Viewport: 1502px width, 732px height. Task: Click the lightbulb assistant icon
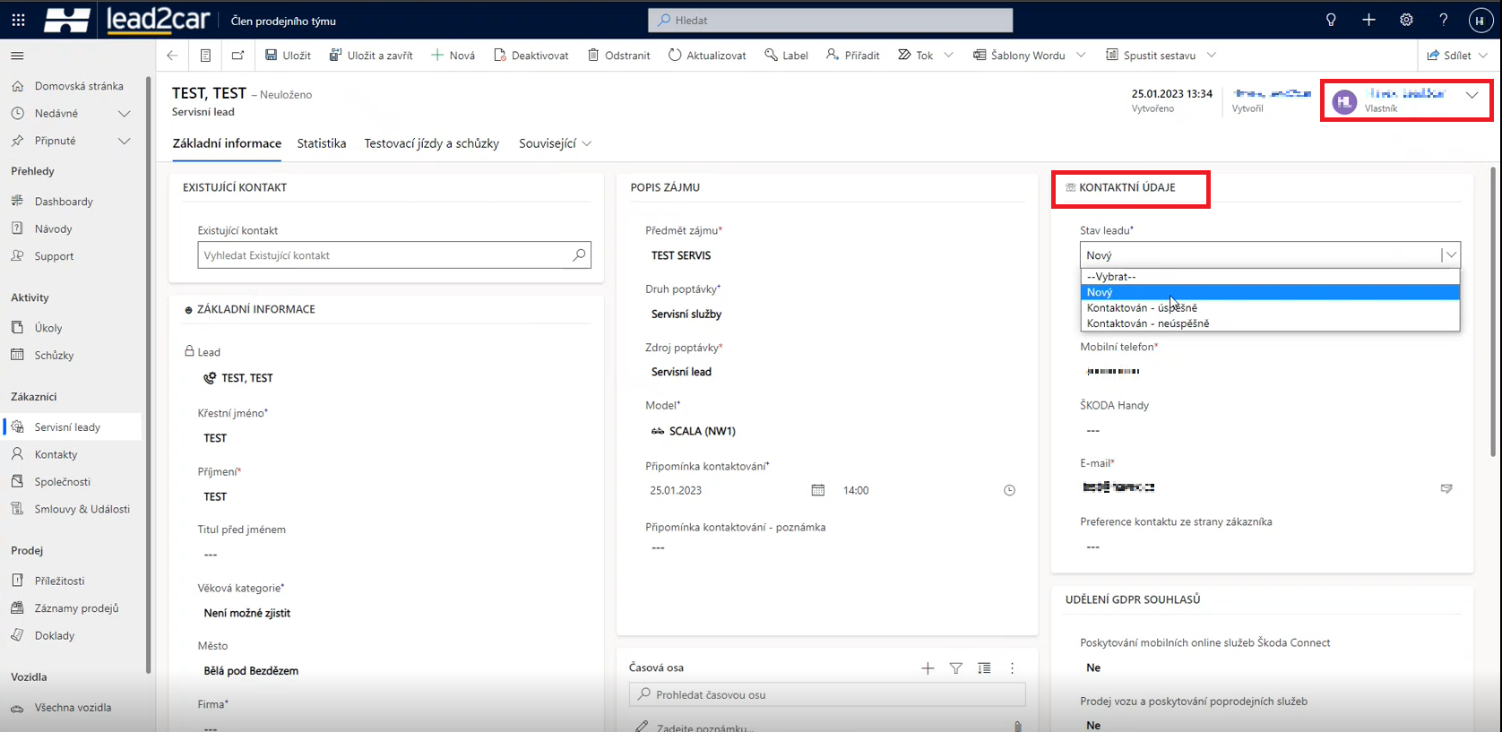coord(1331,20)
